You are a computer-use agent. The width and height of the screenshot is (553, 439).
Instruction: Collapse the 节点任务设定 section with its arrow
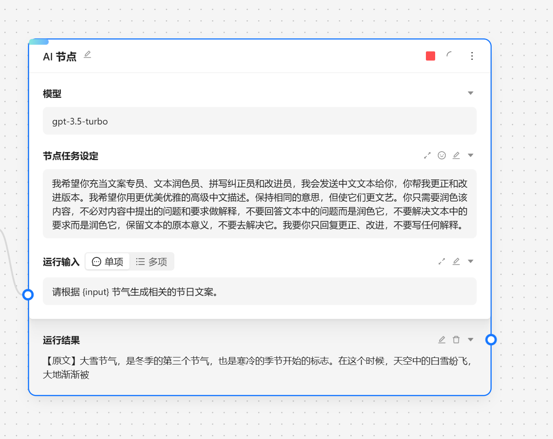pyautogui.click(x=470, y=155)
